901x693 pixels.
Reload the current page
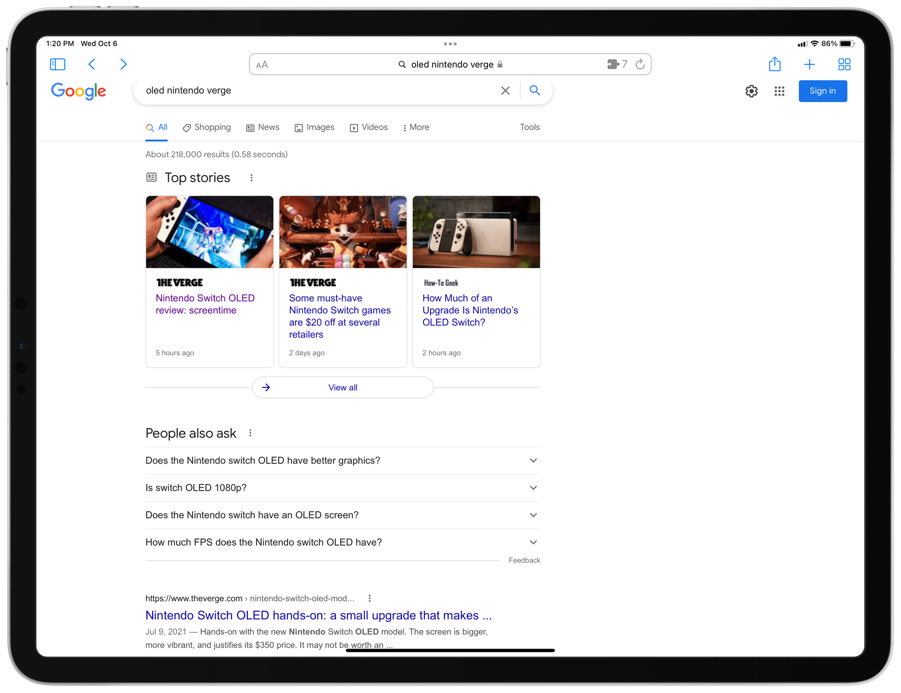(640, 65)
